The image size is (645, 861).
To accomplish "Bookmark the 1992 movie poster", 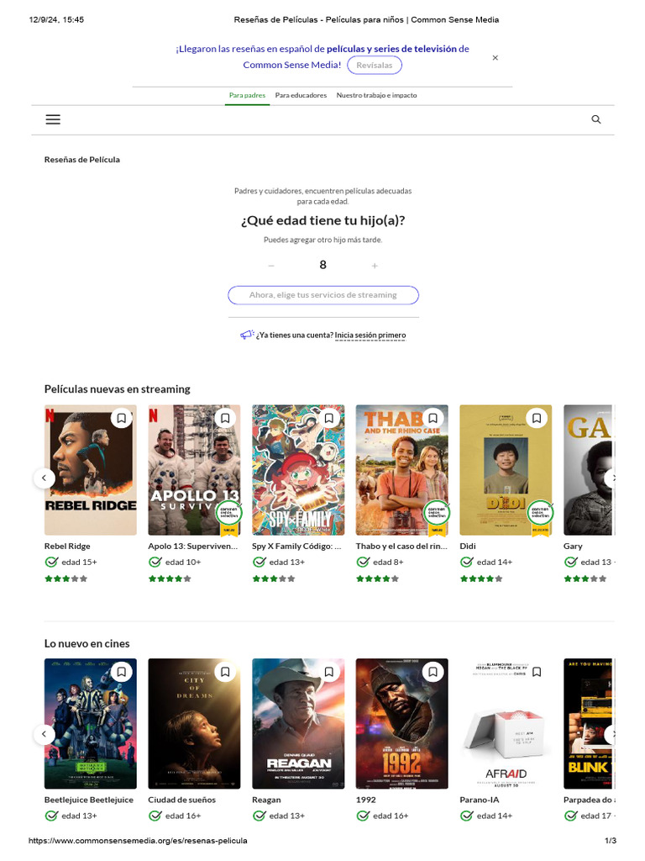I will pyautogui.click(x=433, y=672).
